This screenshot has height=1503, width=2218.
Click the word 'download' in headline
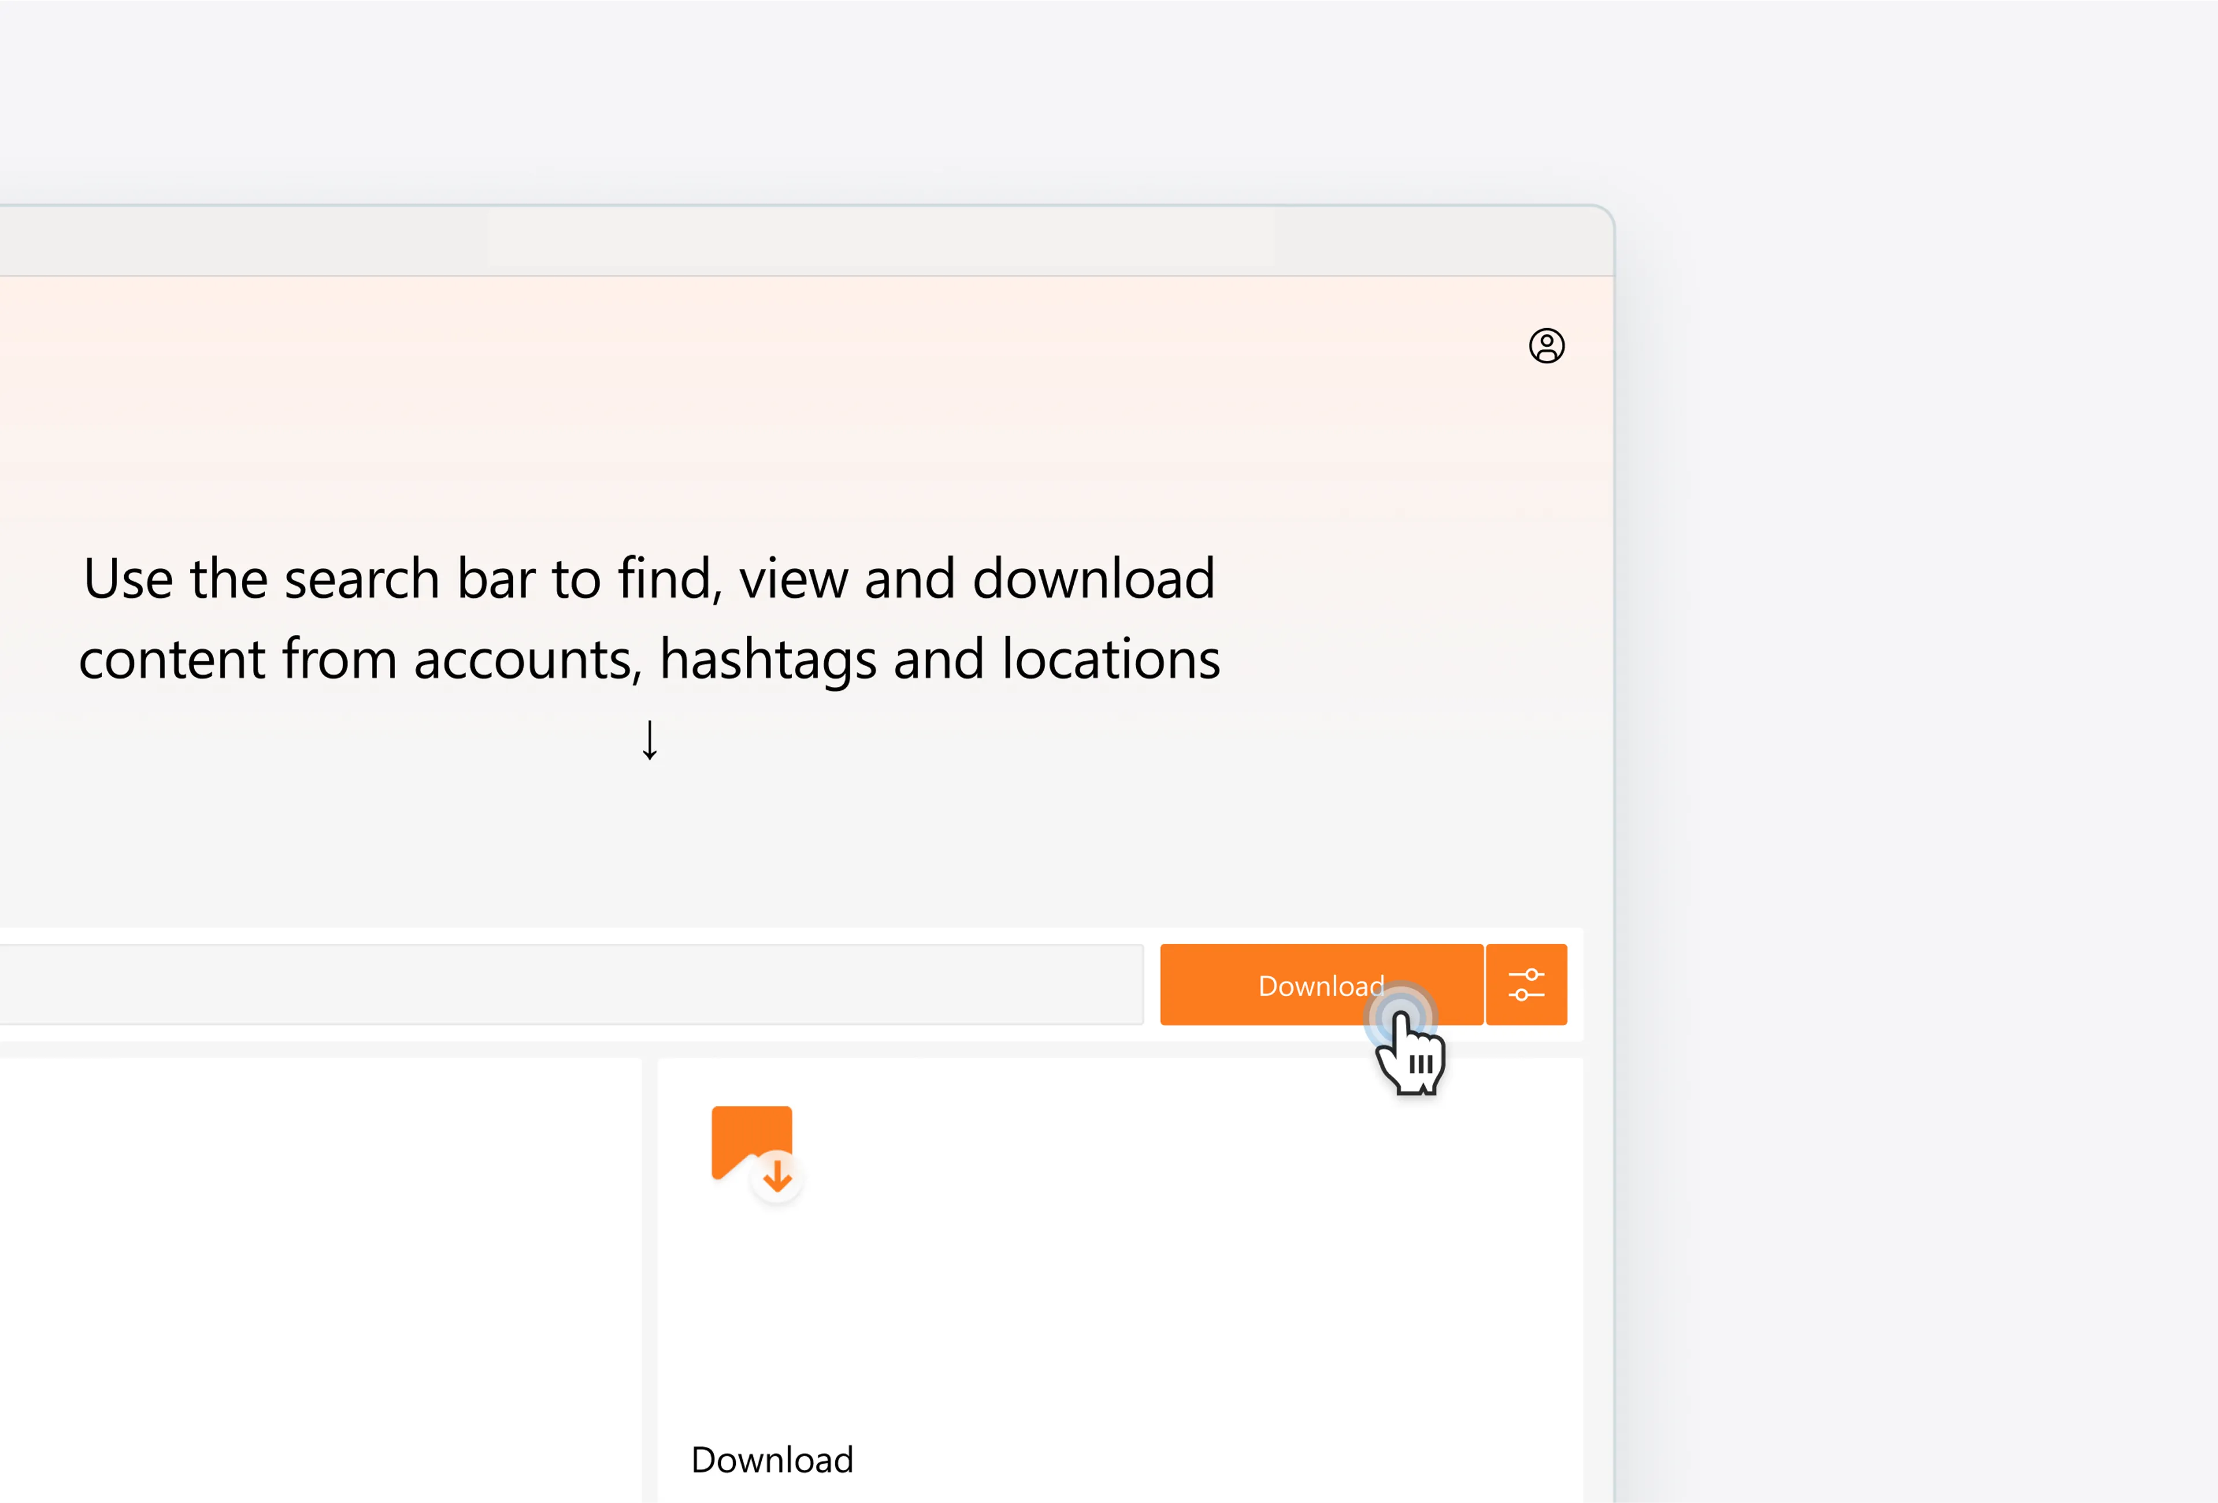click(1093, 578)
